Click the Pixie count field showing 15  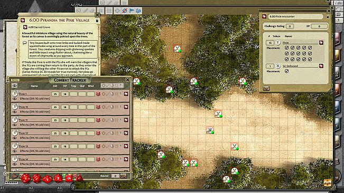(270, 43)
